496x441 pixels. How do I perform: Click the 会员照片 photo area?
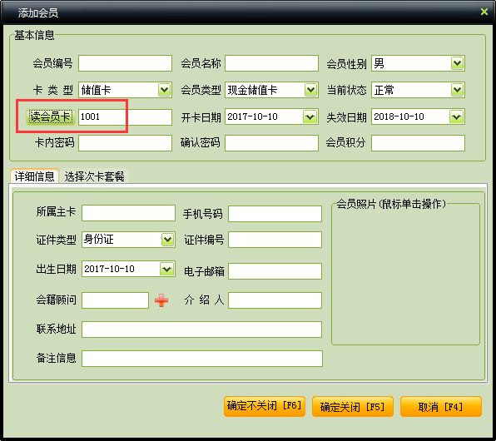[405, 275]
